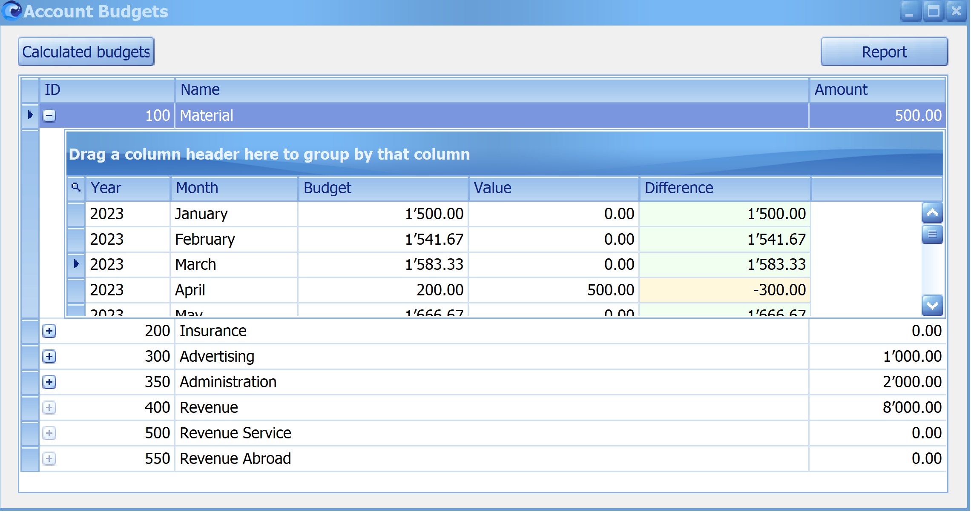
Task: Open the Report button
Action: point(884,52)
